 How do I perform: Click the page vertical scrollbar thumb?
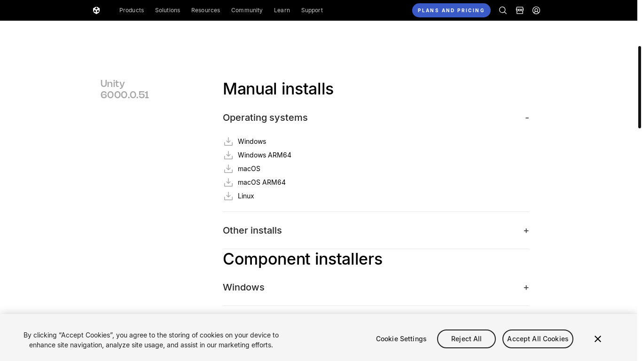[x=640, y=87]
